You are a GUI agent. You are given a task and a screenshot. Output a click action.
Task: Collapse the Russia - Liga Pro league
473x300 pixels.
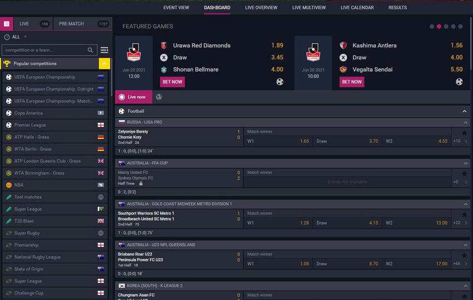click(465, 122)
